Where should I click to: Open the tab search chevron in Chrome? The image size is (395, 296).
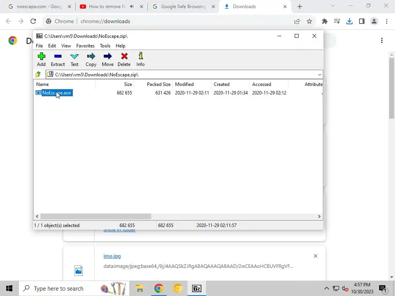[x=333, y=5]
